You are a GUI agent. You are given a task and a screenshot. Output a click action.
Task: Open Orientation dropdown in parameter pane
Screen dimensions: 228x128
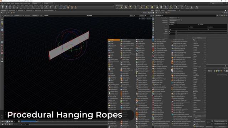click(x=173, y=22)
